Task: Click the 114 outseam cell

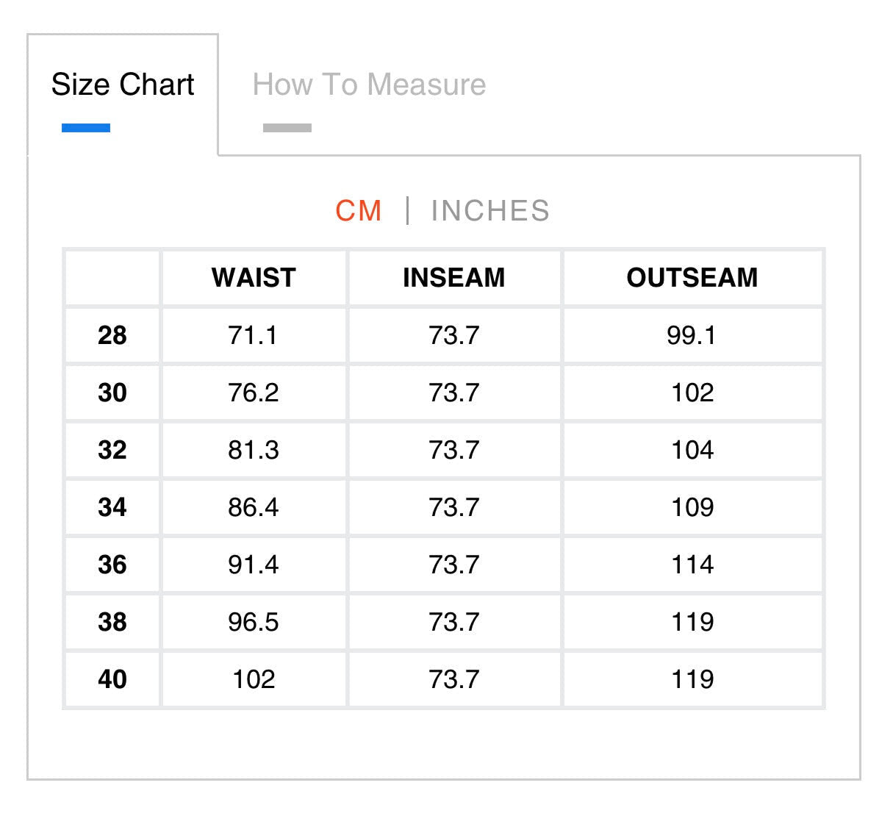Action: (x=692, y=565)
